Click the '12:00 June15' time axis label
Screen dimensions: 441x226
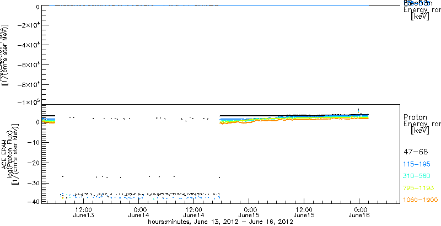(304, 212)
